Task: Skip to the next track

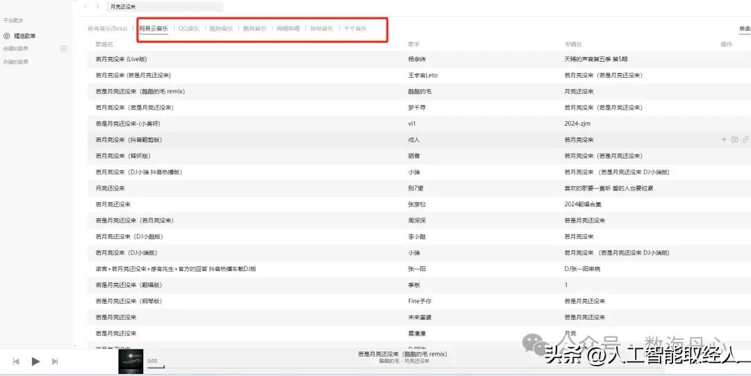Action: pos(55,361)
